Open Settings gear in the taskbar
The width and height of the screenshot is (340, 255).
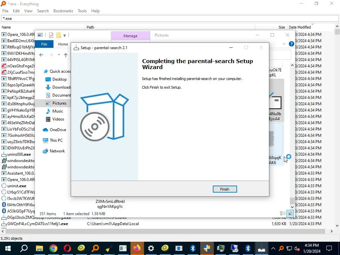click(151, 248)
